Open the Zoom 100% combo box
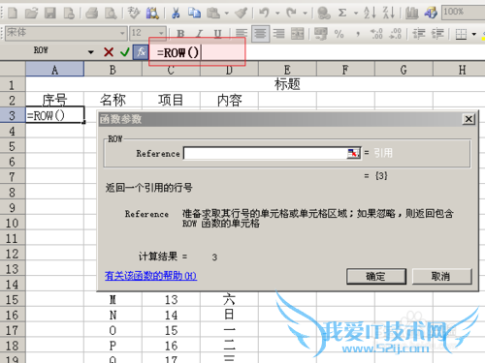The height and width of the screenshot is (363, 485). 463,13
